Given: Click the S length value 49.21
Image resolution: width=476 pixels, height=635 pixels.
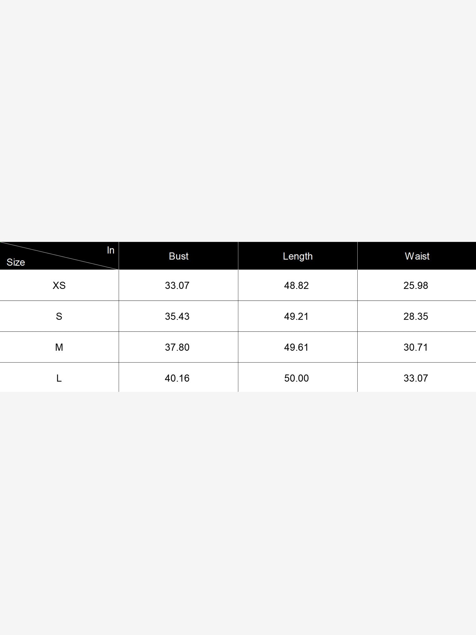Looking at the screenshot, I should tap(296, 316).
